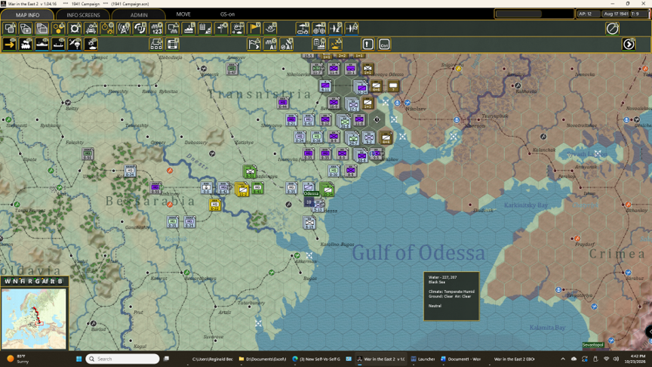Select the rail movement mode train icon
Viewport: 652px width, 367px height.
[x=26, y=44]
